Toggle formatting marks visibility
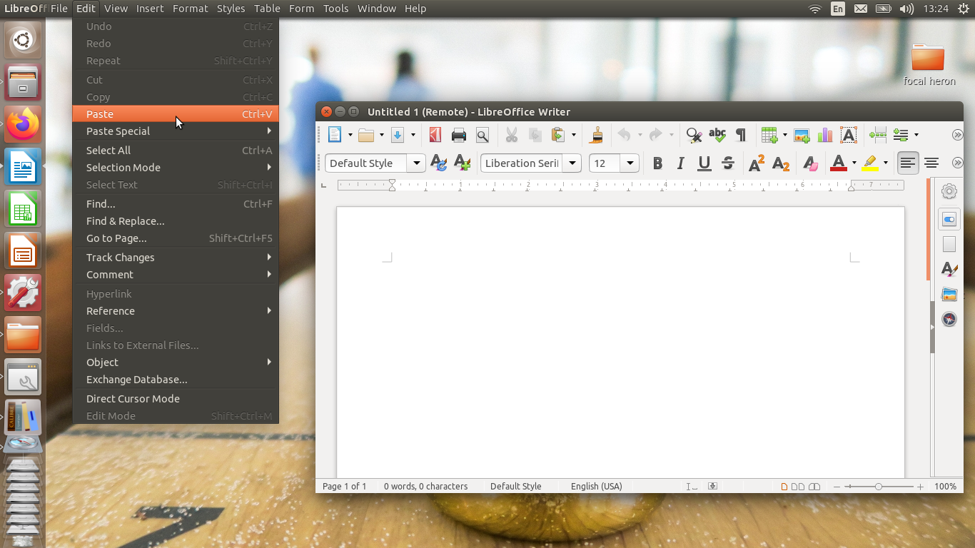This screenshot has height=548, width=975. coord(741,135)
